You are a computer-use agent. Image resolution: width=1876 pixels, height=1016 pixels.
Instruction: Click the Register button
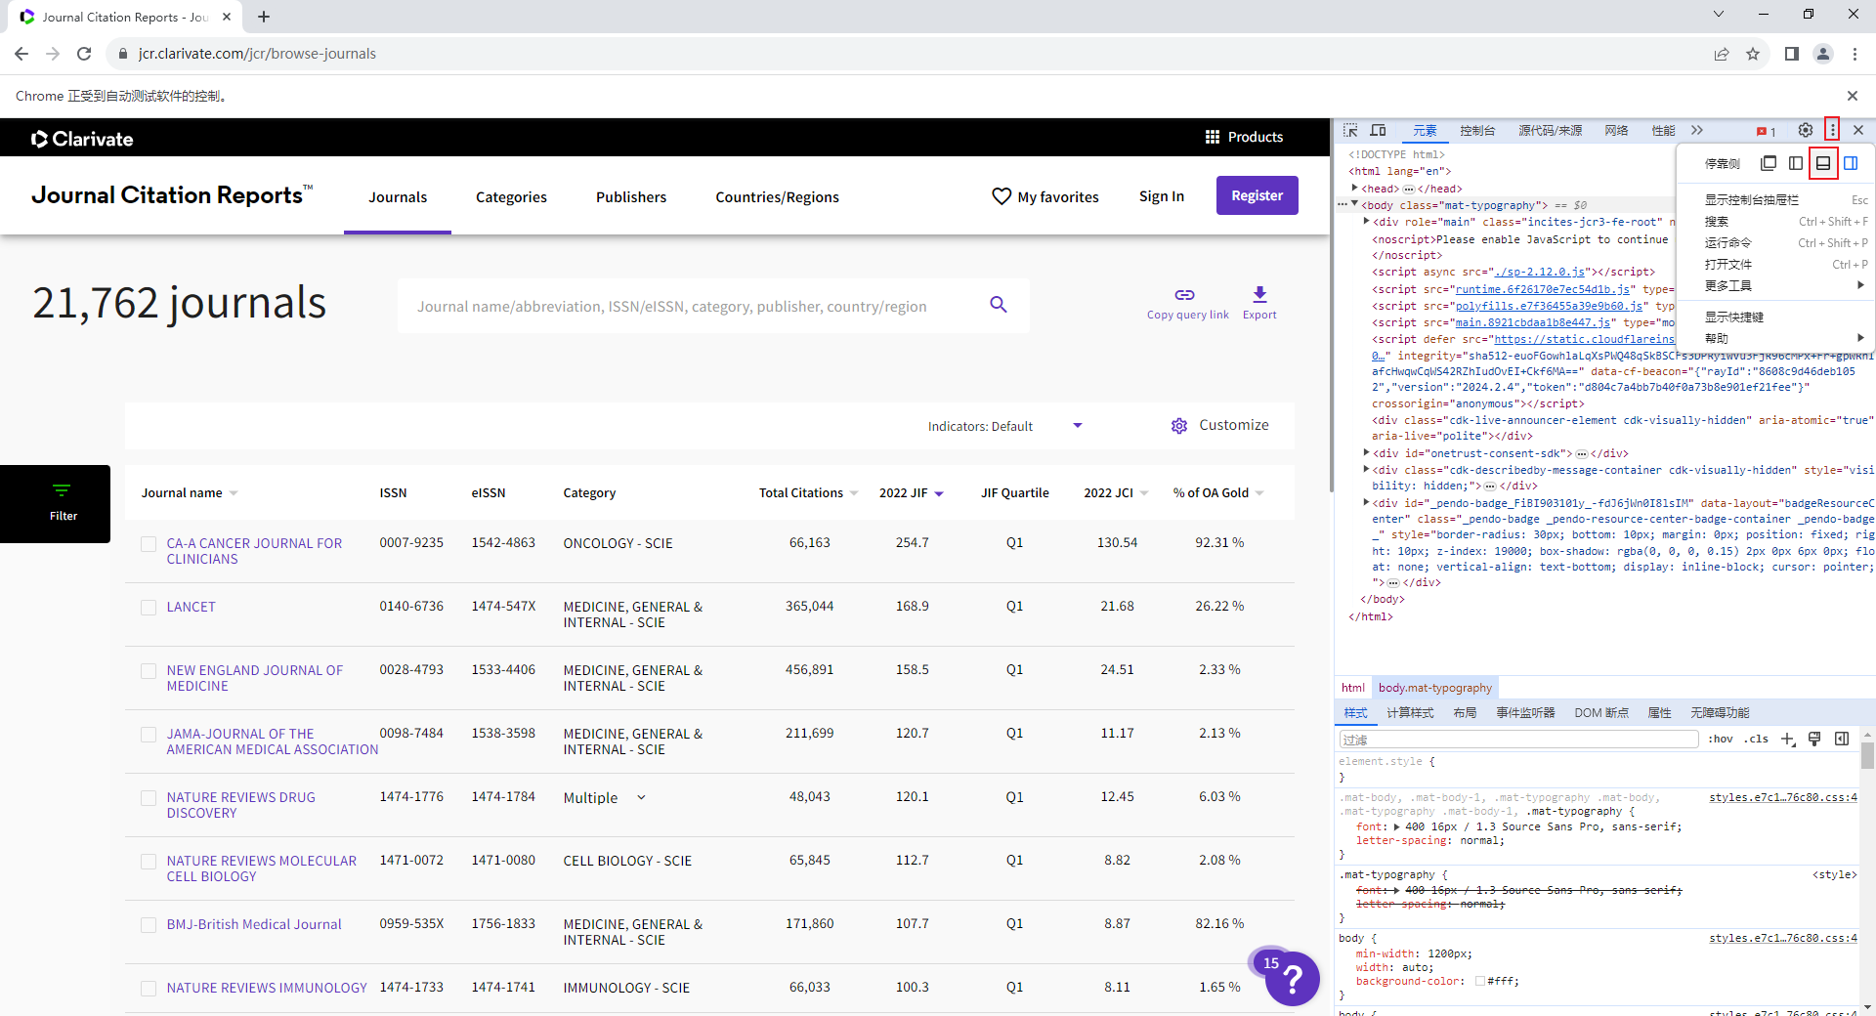click(x=1257, y=195)
